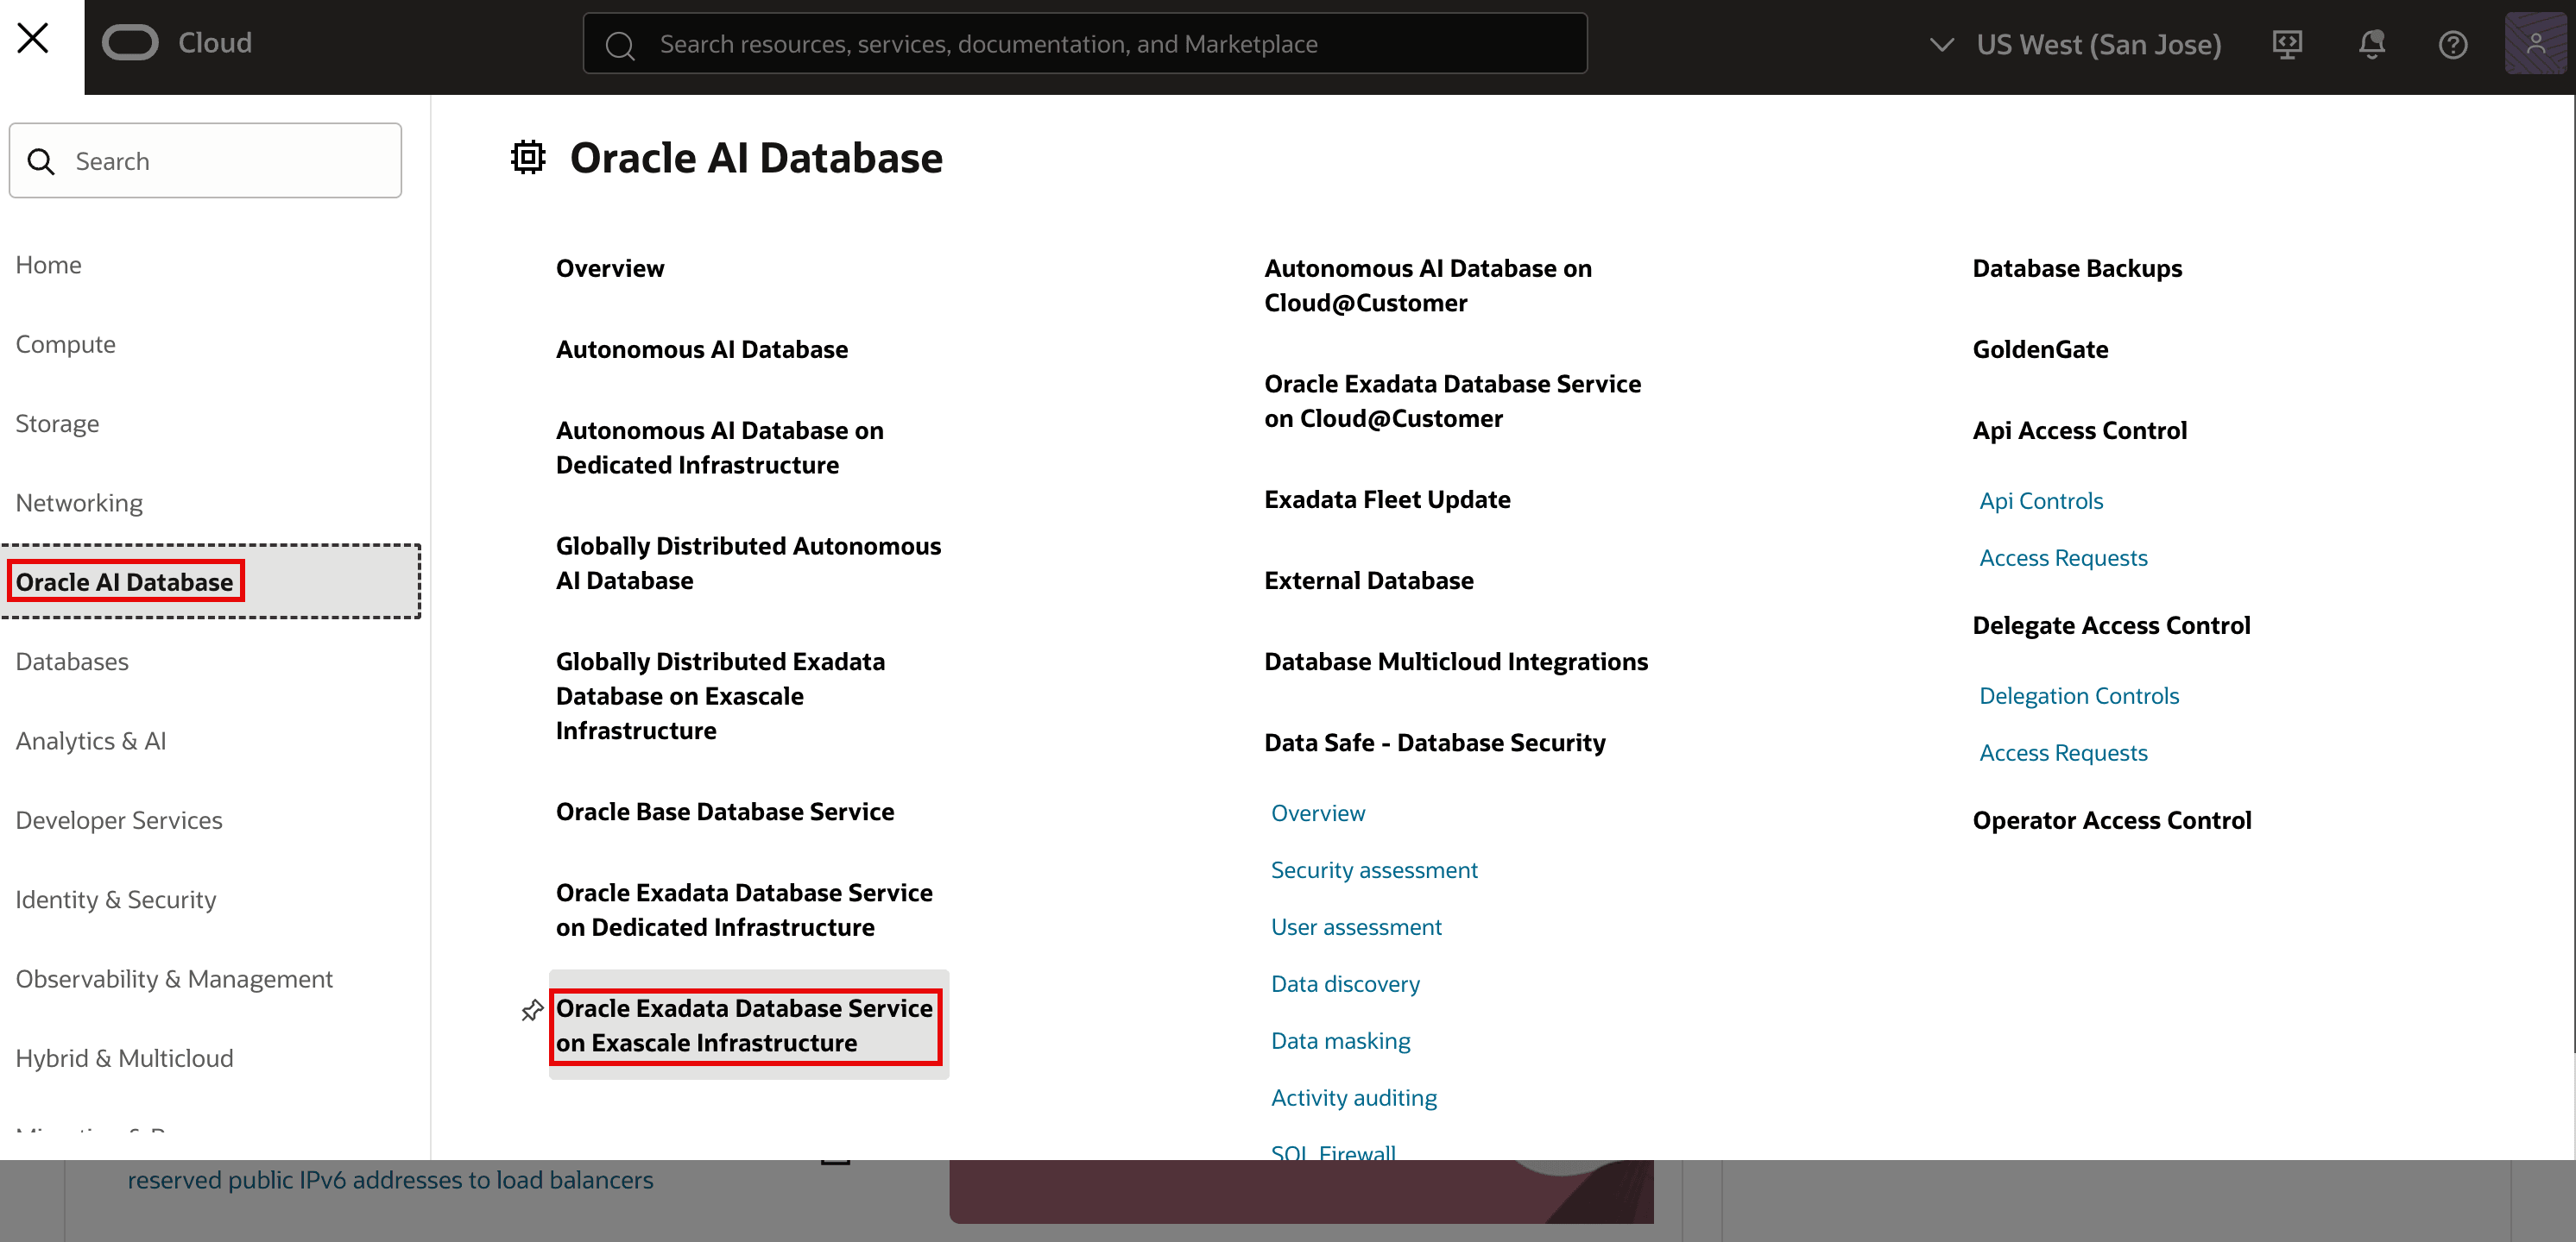Click the Cloud brand text
The image size is (2576, 1242).
[x=215, y=43]
